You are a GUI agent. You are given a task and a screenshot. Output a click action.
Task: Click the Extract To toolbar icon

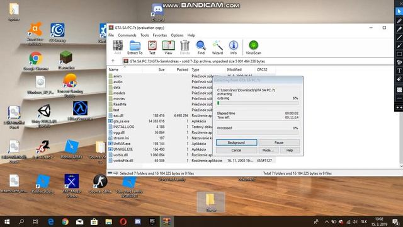click(135, 47)
